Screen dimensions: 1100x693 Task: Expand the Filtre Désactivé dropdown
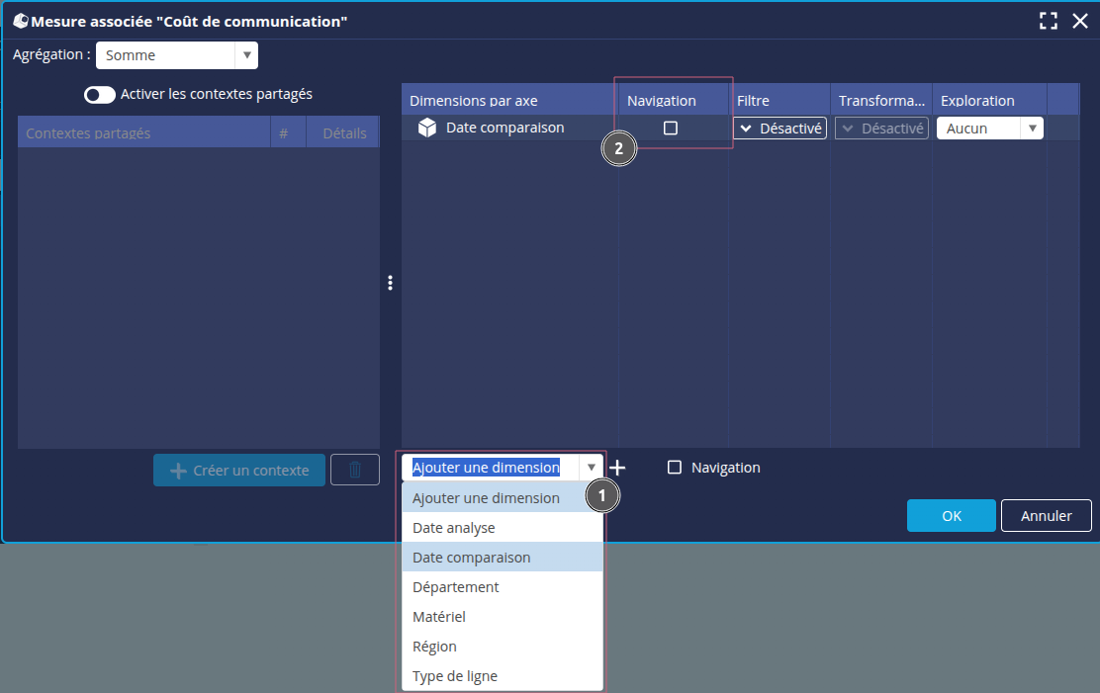tap(779, 129)
